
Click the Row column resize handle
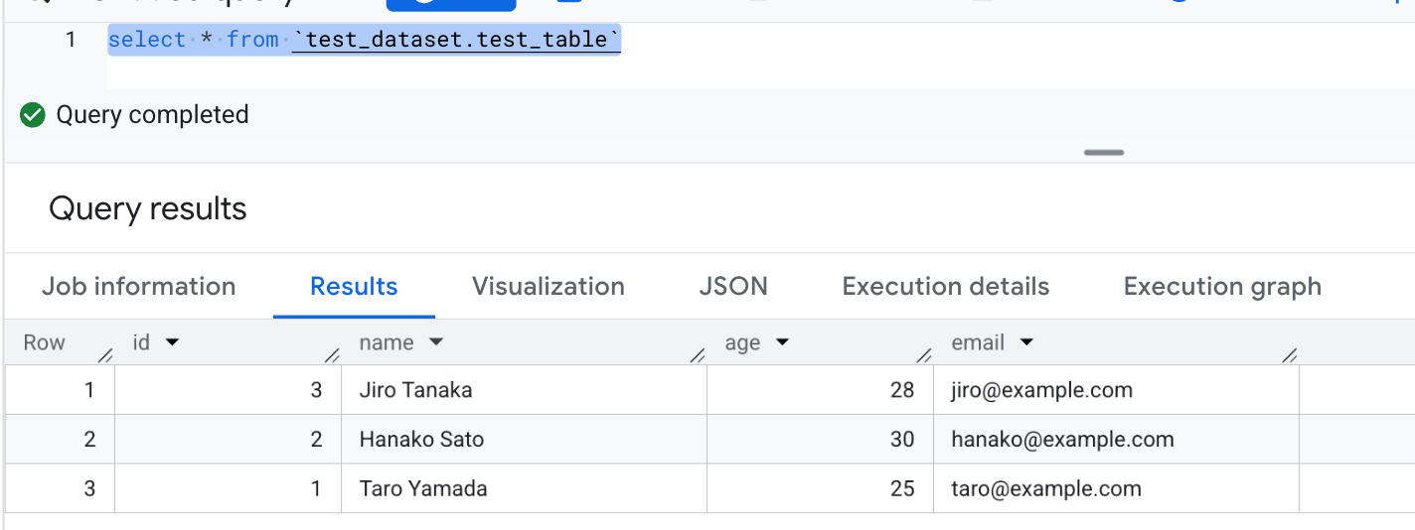coord(105,354)
